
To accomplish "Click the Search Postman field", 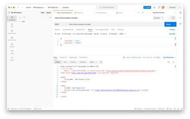I will [x=107, y=7].
